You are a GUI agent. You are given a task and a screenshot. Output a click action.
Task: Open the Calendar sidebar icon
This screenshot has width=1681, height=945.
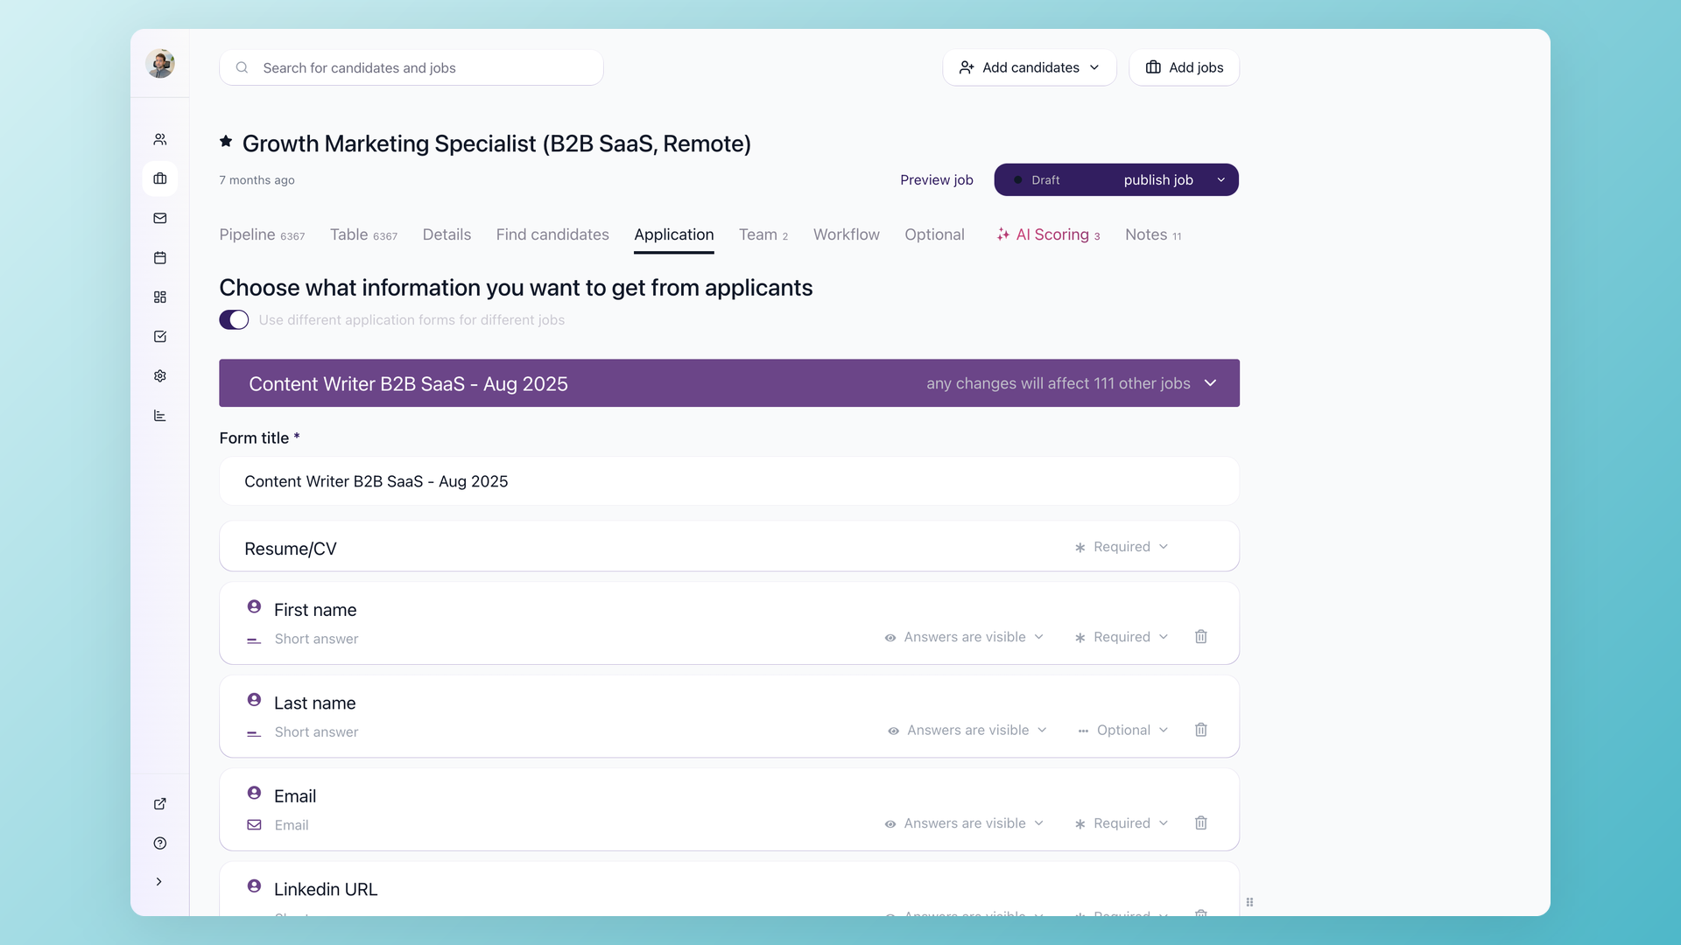pyautogui.click(x=160, y=257)
